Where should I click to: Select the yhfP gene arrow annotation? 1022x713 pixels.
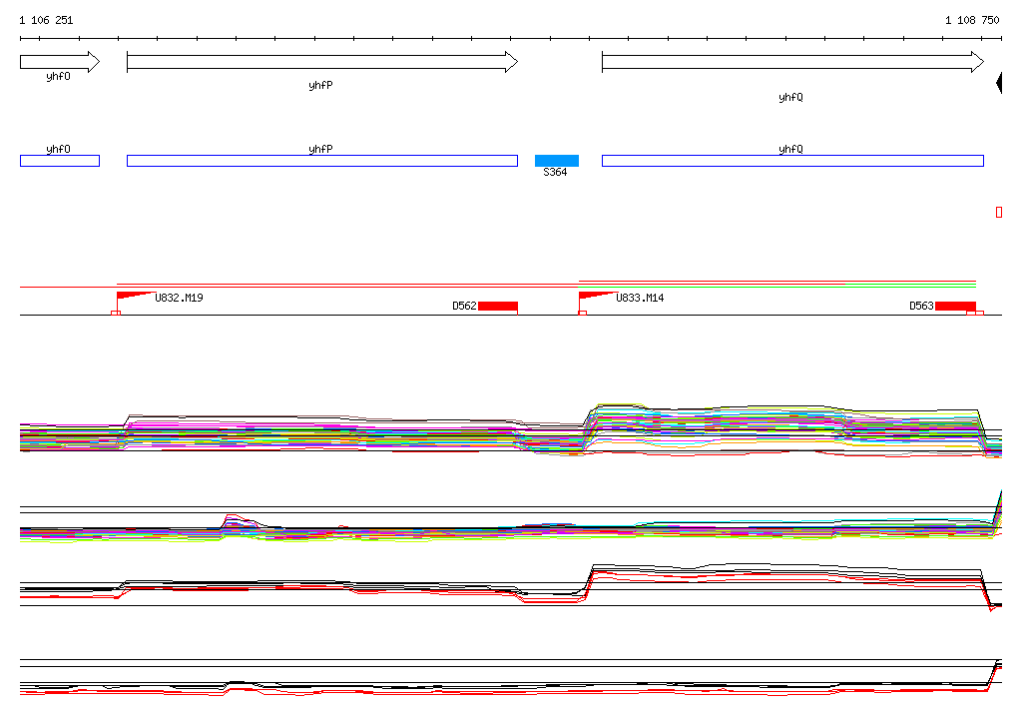coord(322,62)
